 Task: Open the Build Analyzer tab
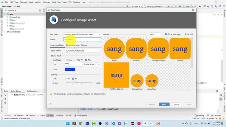[32, 91]
